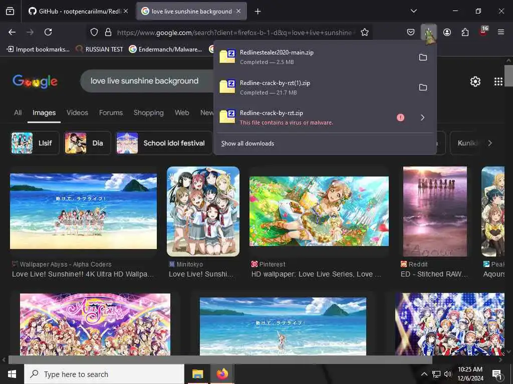The image size is (513, 384).
Task: Switch to the Web tab
Action: (182, 112)
